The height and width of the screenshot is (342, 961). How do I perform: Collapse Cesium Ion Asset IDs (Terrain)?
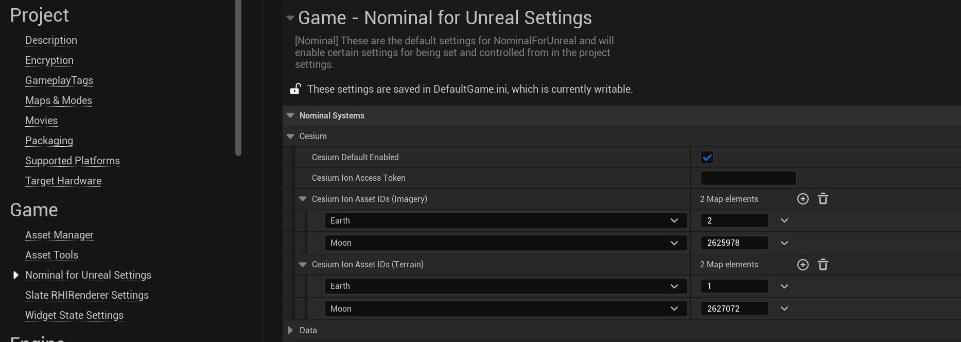(x=303, y=265)
